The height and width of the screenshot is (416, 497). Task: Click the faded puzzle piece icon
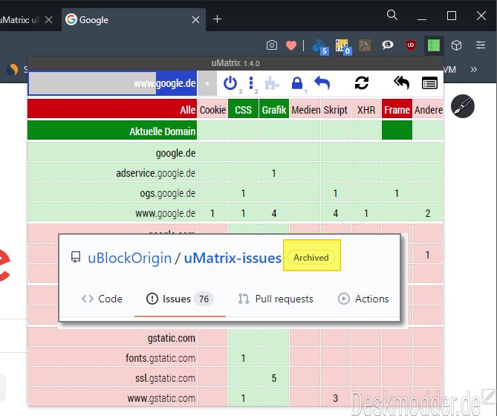click(272, 84)
